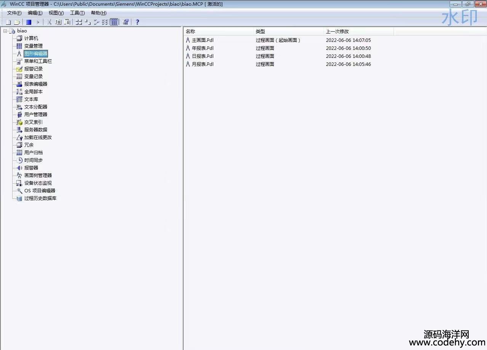
Task: Click the 计算机 computer icon
Action: (19, 38)
